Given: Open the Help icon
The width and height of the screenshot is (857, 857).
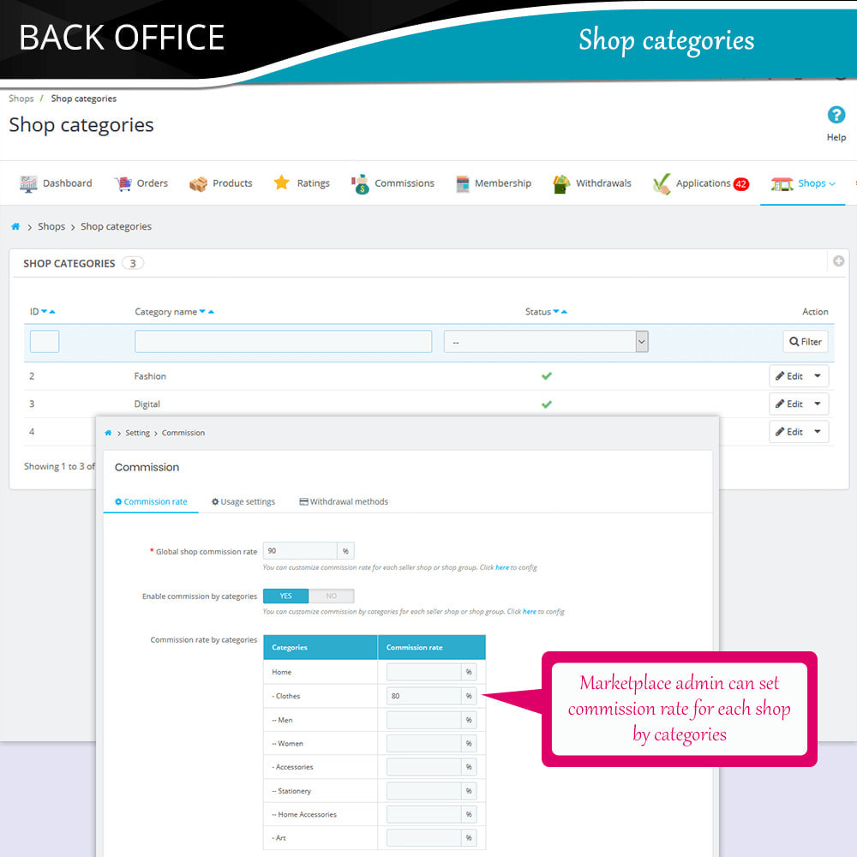Looking at the screenshot, I should click(x=836, y=116).
